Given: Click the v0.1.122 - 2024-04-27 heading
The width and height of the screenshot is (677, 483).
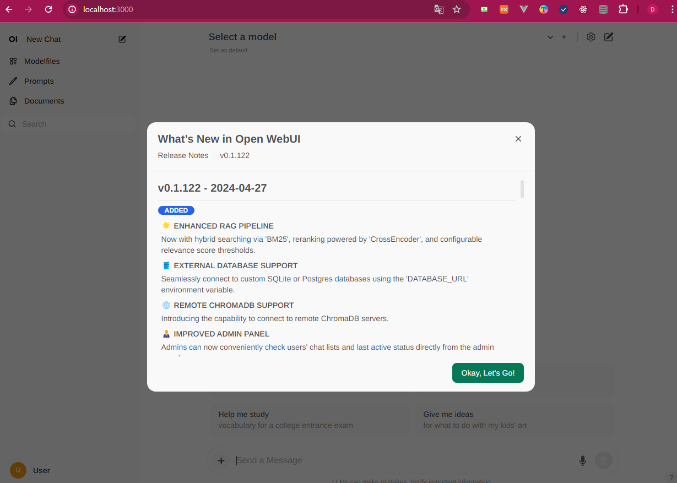Looking at the screenshot, I should pyautogui.click(x=212, y=188).
